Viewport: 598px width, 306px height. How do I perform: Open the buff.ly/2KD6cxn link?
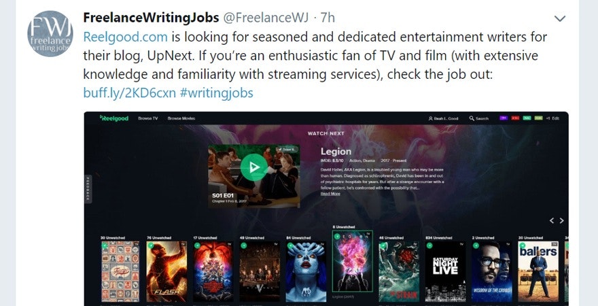point(130,92)
